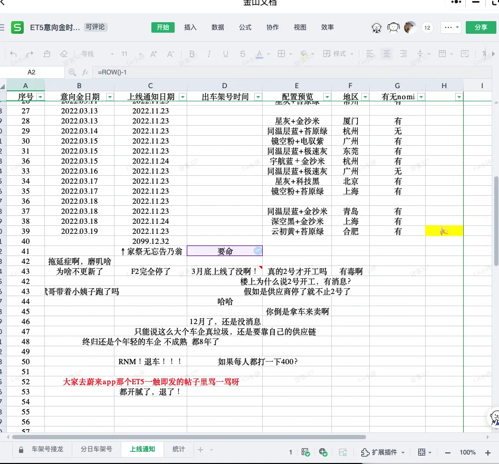499x464 pixels.
Task: Select the format painter icon
Action: 47,54
